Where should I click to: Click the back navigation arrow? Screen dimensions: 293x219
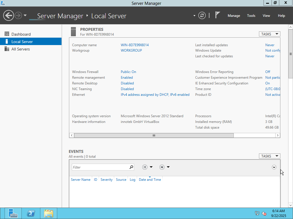9,15
